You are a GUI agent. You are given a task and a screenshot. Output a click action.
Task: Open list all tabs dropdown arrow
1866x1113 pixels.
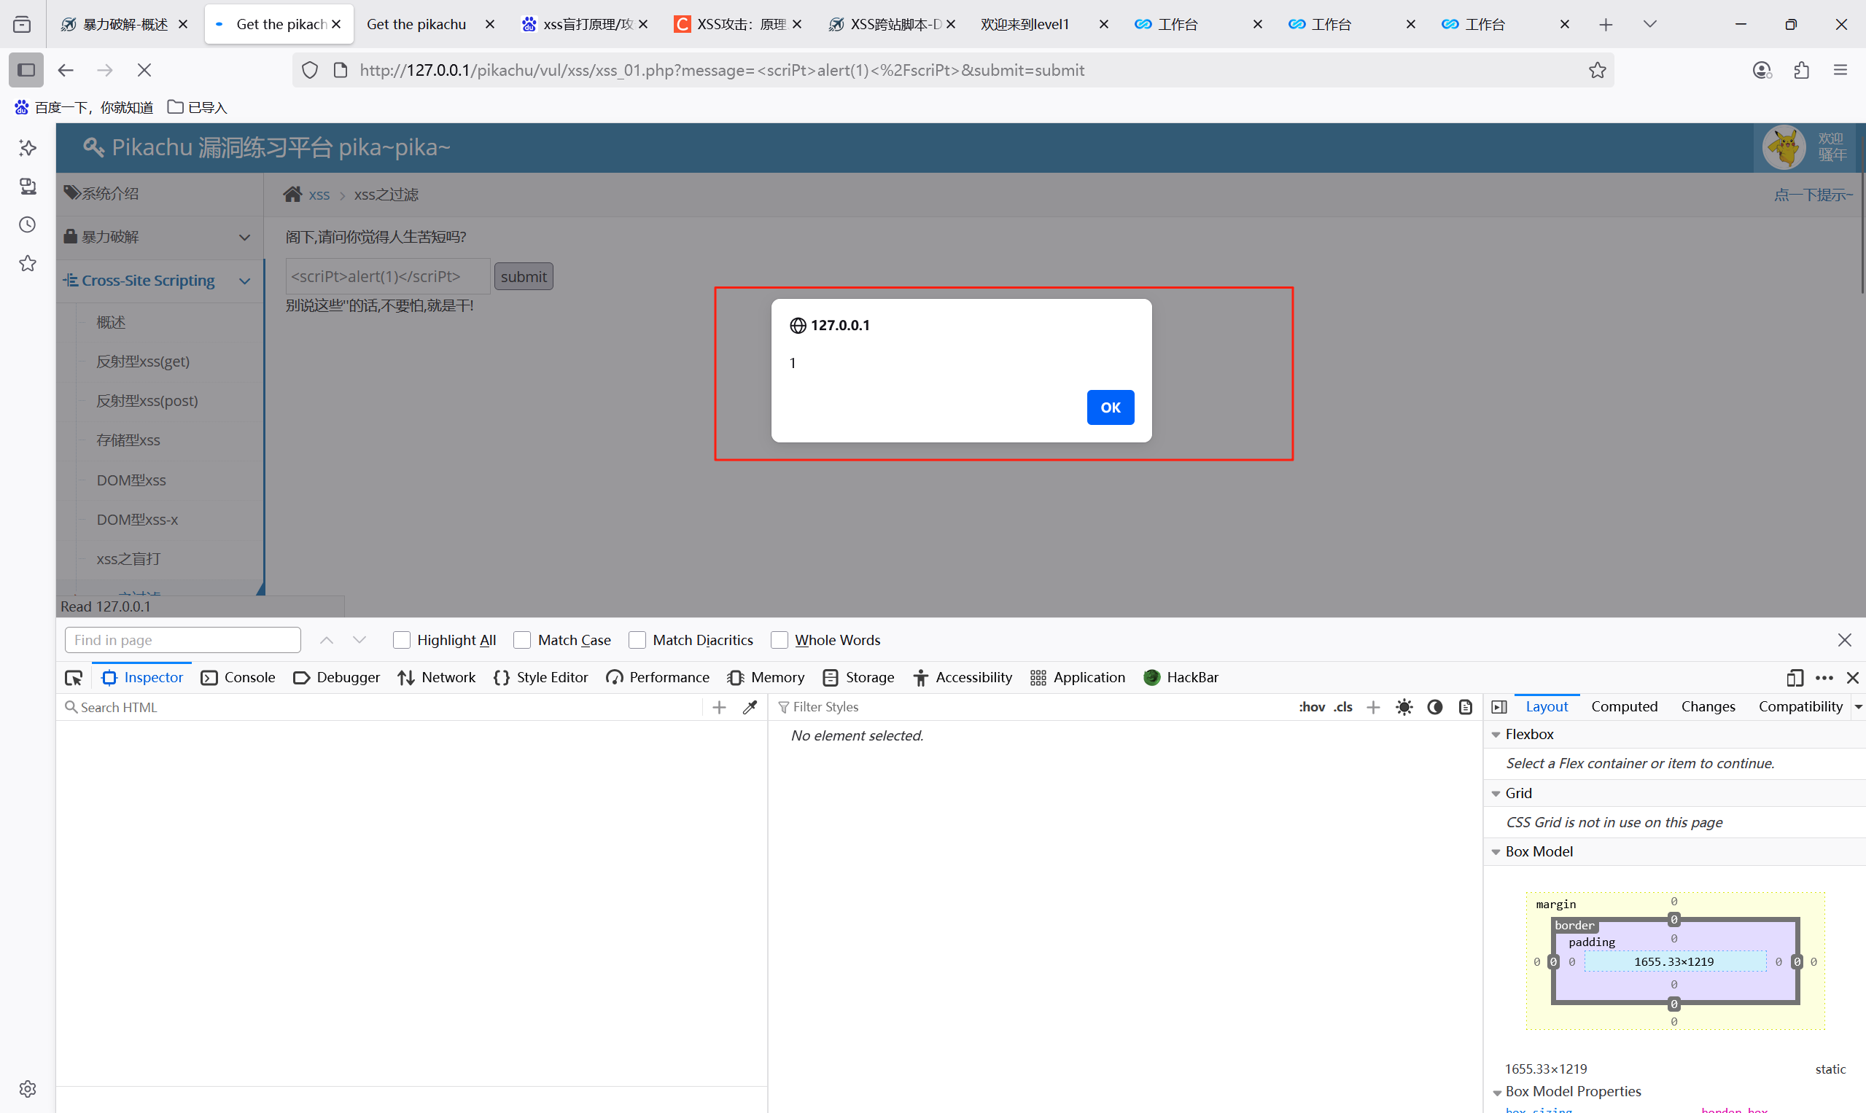(x=1649, y=24)
